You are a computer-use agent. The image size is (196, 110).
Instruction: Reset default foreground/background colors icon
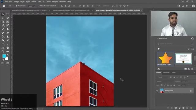click(x=3, y=60)
